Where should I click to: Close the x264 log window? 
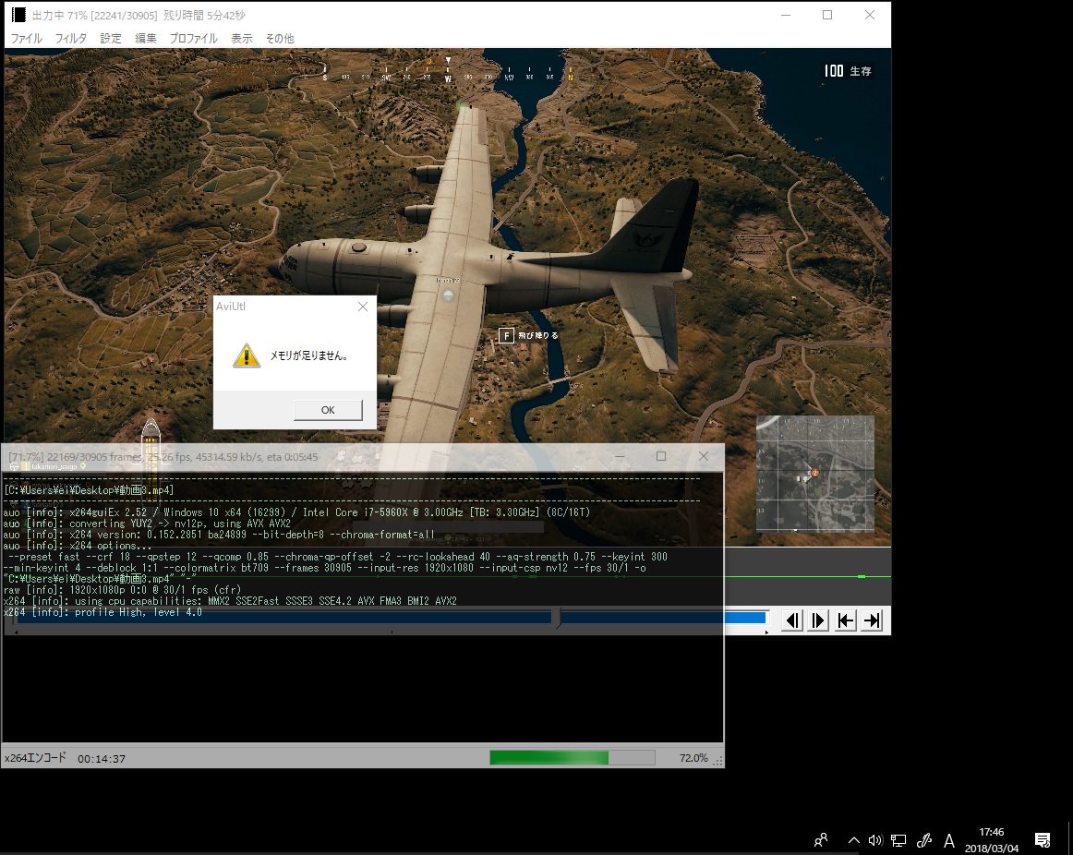pyautogui.click(x=703, y=456)
